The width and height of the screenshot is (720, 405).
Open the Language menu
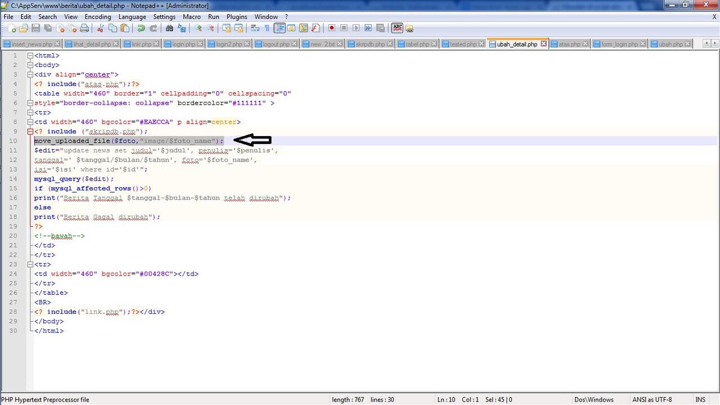[132, 17]
